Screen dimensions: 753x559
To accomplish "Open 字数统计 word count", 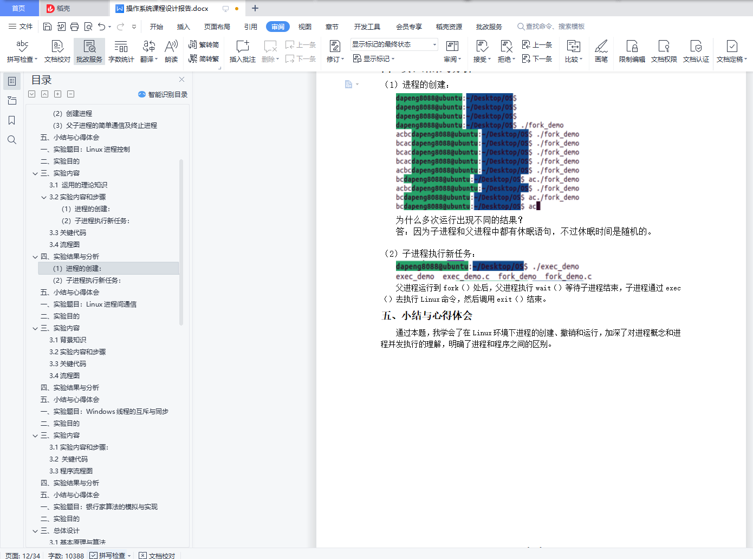I will click(x=121, y=51).
